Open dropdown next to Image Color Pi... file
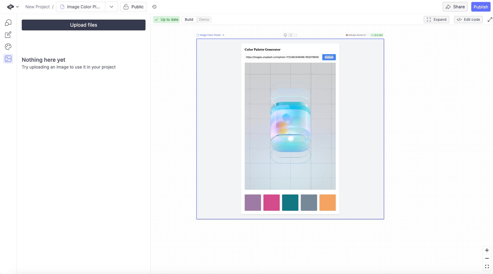 click(x=111, y=7)
